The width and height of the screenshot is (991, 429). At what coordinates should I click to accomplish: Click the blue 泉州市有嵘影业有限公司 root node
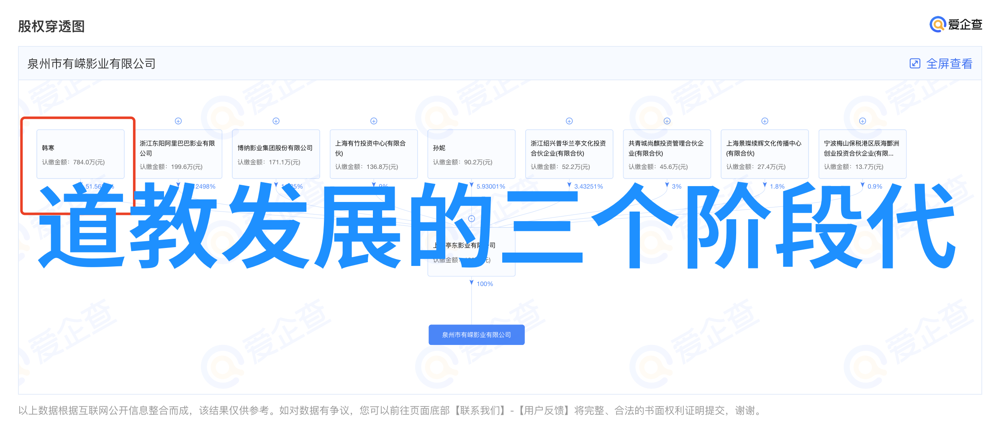click(x=477, y=335)
